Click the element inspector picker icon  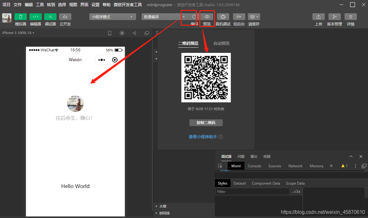pos(220,166)
